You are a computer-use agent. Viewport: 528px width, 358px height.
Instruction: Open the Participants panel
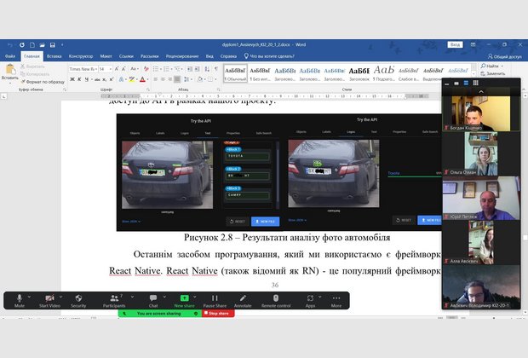pos(113,299)
